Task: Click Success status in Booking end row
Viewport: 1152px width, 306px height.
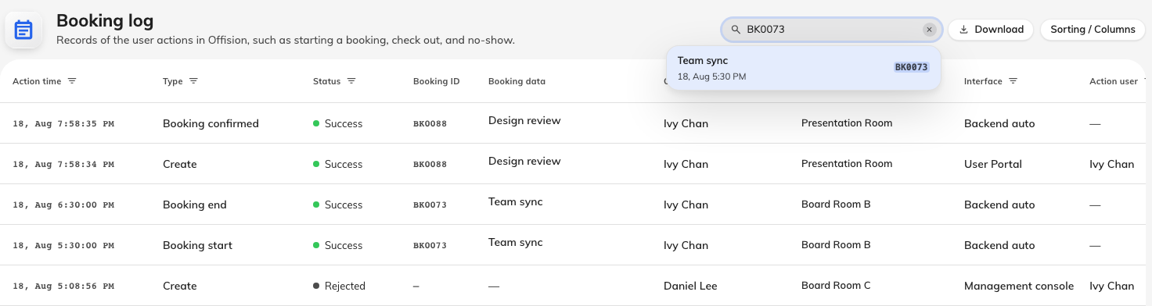Action: click(337, 205)
